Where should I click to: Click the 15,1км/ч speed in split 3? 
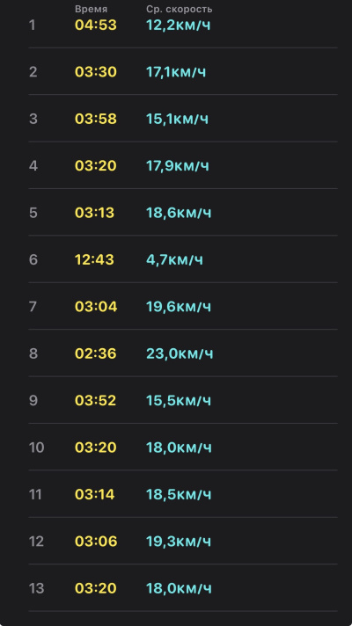(177, 119)
